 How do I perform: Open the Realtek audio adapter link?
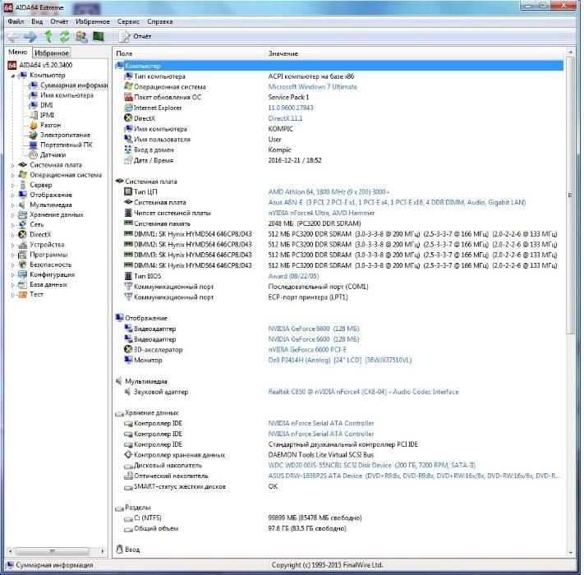[x=363, y=392]
